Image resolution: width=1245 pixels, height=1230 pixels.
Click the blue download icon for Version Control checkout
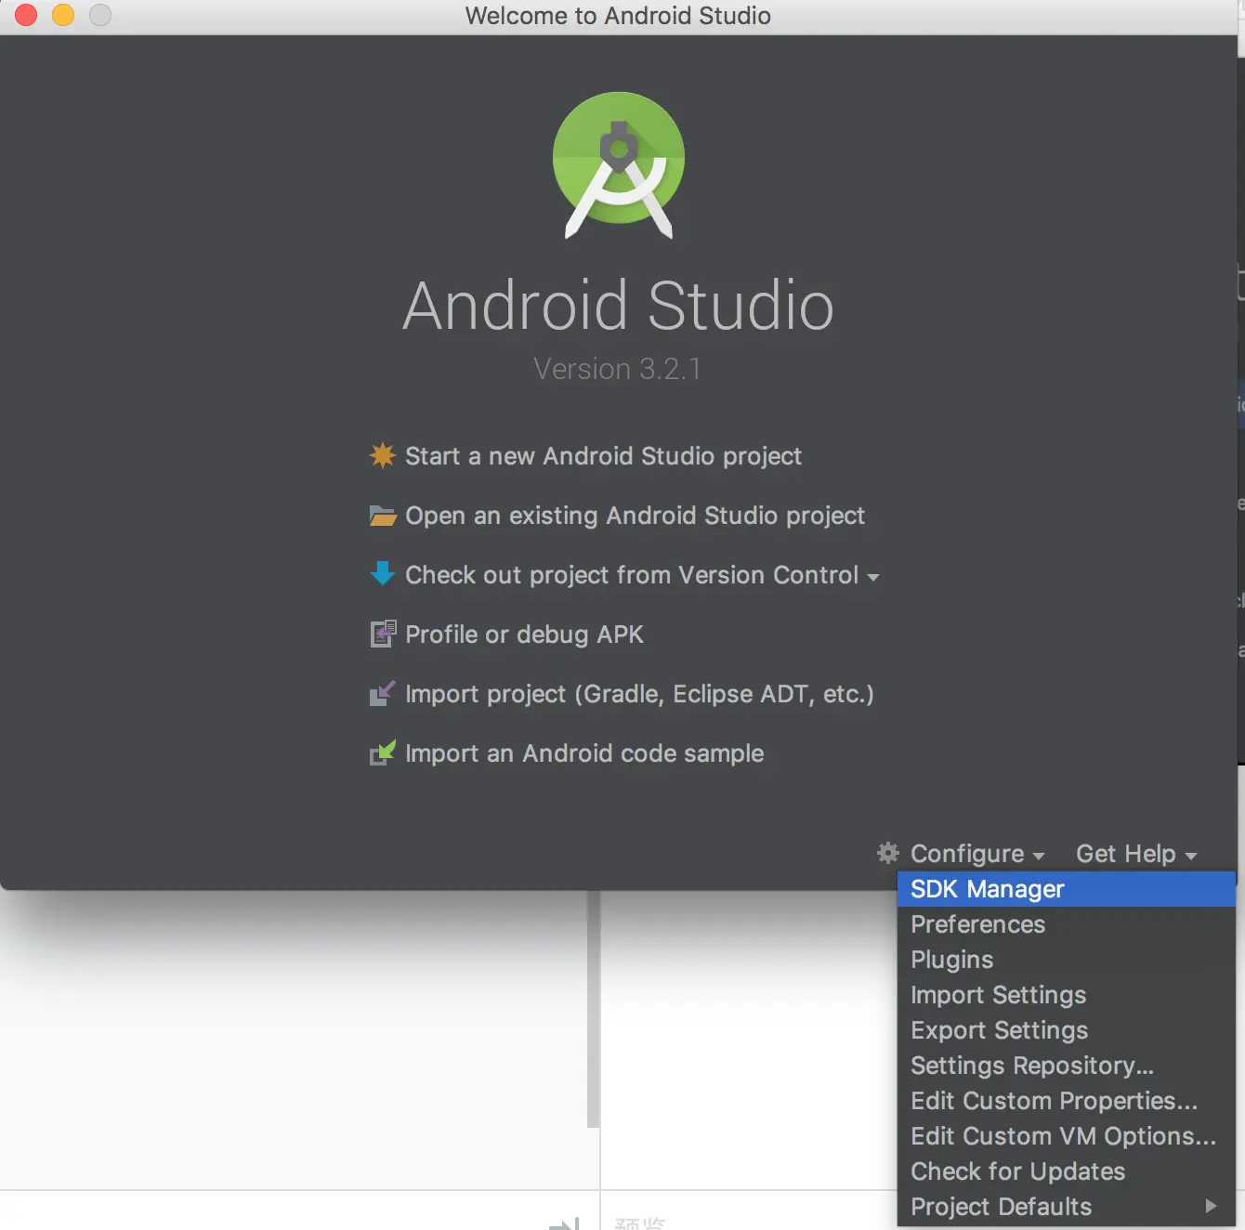coord(383,575)
